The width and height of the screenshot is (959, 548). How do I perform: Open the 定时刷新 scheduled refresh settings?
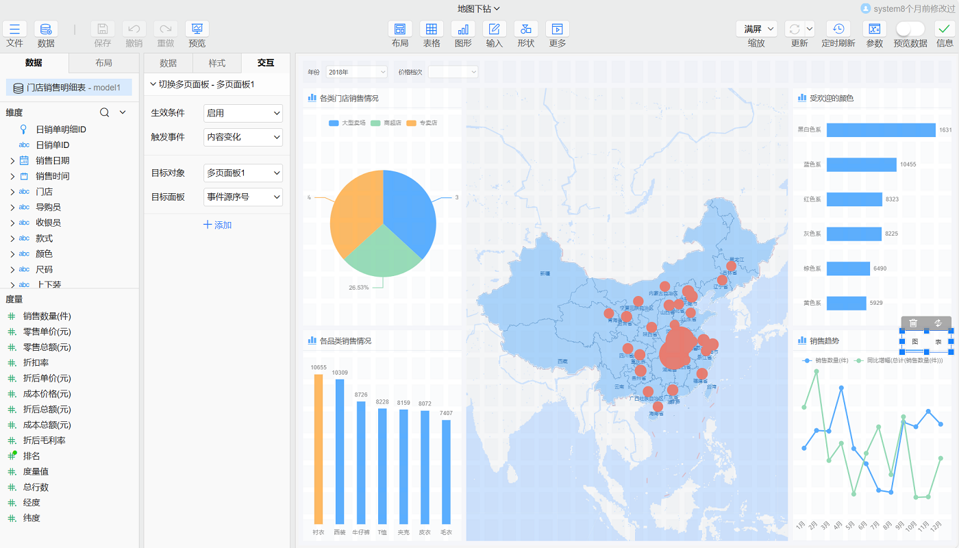[x=838, y=29]
